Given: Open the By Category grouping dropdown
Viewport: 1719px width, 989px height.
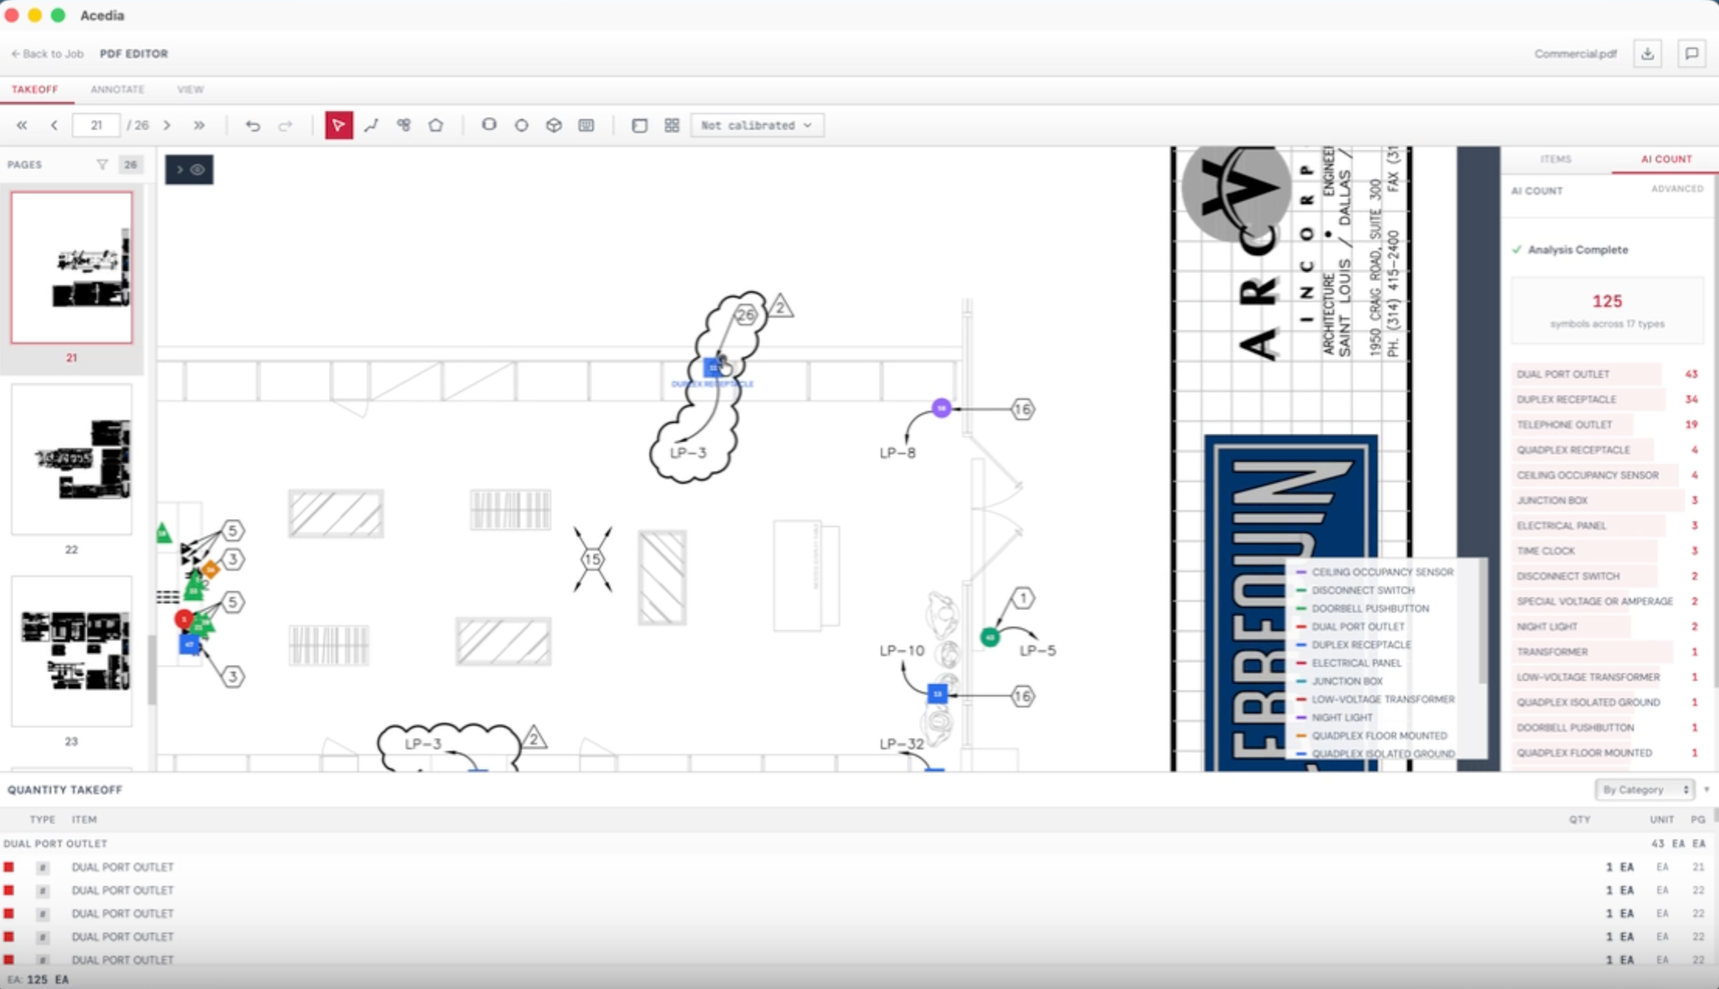Looking at the screenshot, I should coord(1646,789).
